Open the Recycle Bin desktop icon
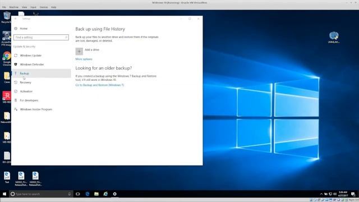 [x=7, y=17]
